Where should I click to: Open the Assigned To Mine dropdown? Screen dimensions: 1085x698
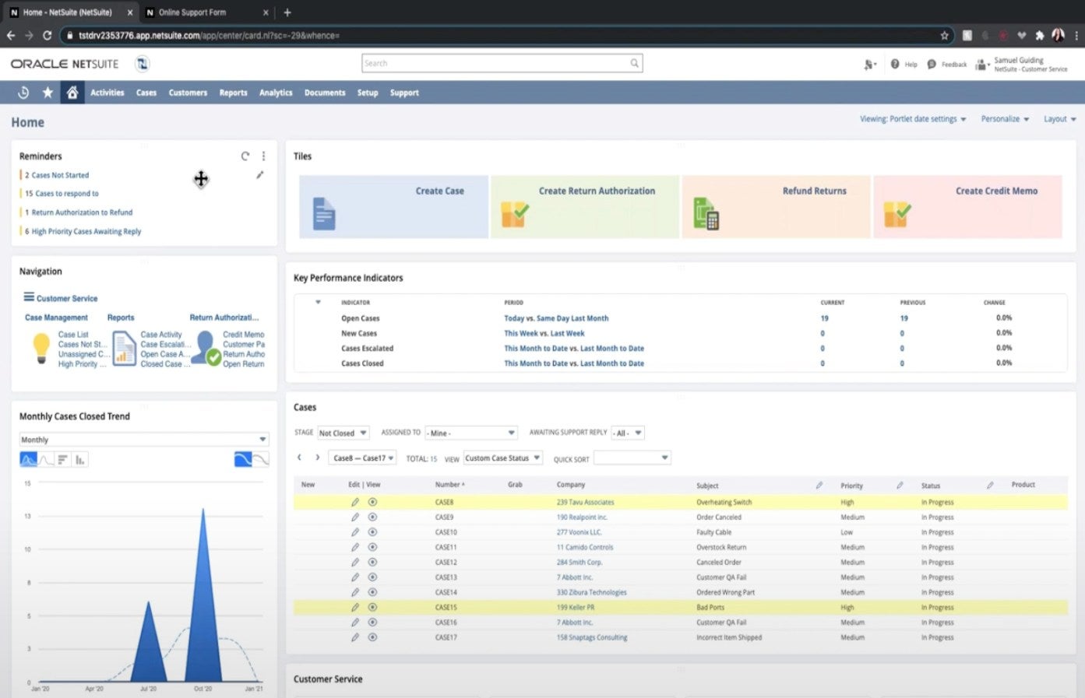click(x=472, y=433)
